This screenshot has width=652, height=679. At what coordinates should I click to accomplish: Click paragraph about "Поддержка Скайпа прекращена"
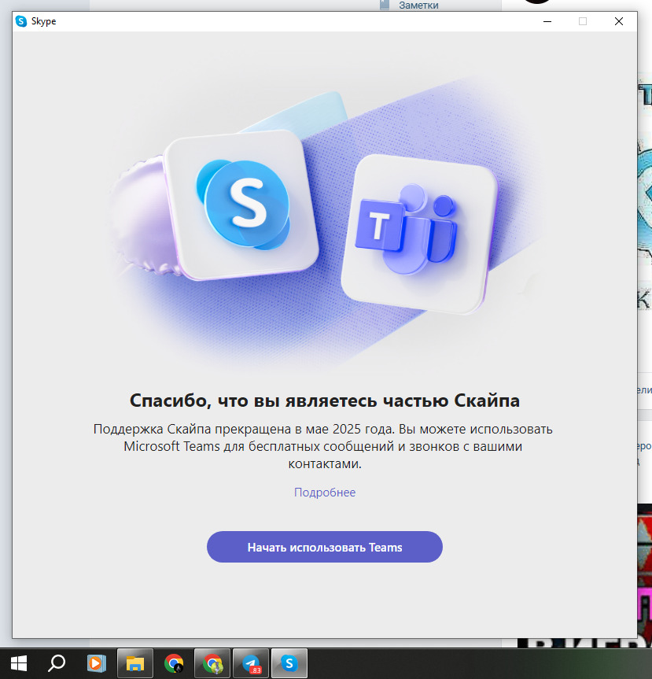tap(323, 446)
